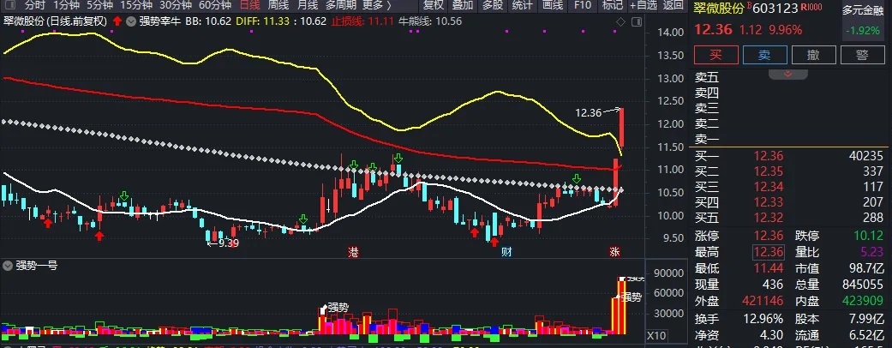892x348 pixels.
Task: Expand the 更多 period list
Action: tap(377, 5)
